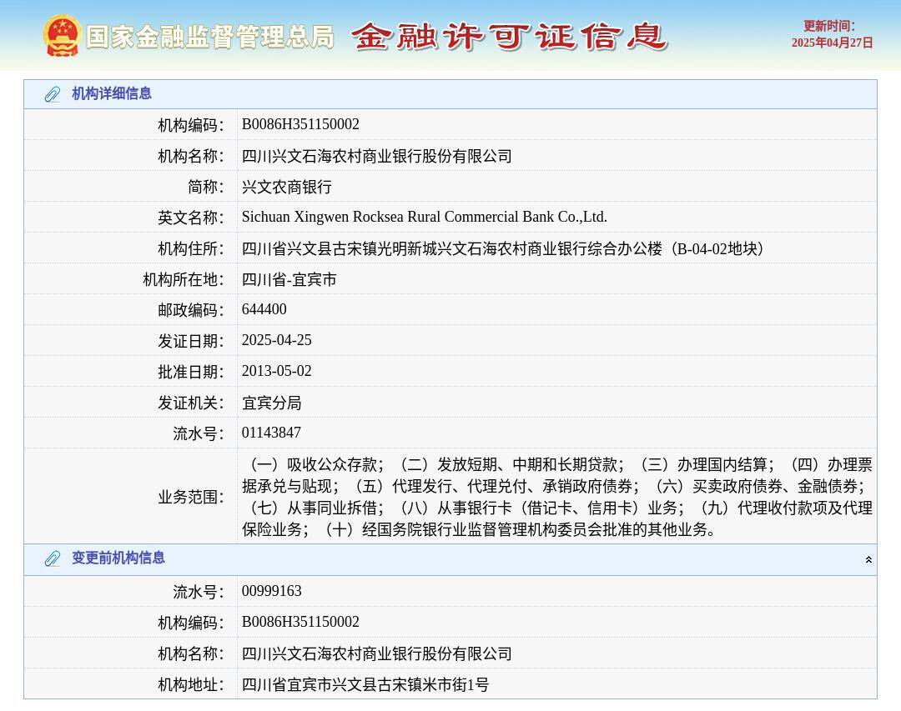This screenshot has width=901, height=711.
Task: Click the bank name 四川兴文石海农村商业银行股份有限公司
Action: click(377, 155)
